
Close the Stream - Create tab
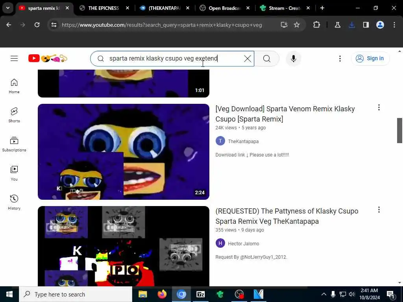point(308,8)
